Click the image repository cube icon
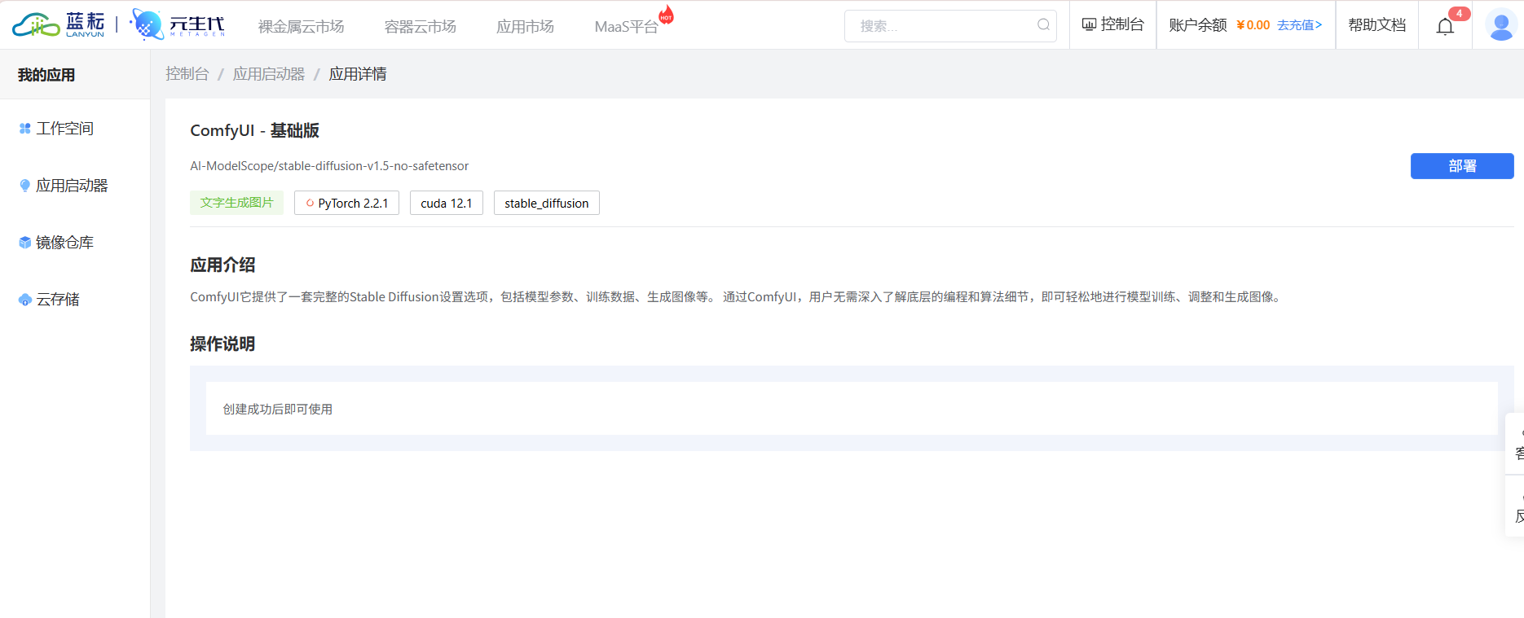The image size is (1524, 618). coord(25,243)
